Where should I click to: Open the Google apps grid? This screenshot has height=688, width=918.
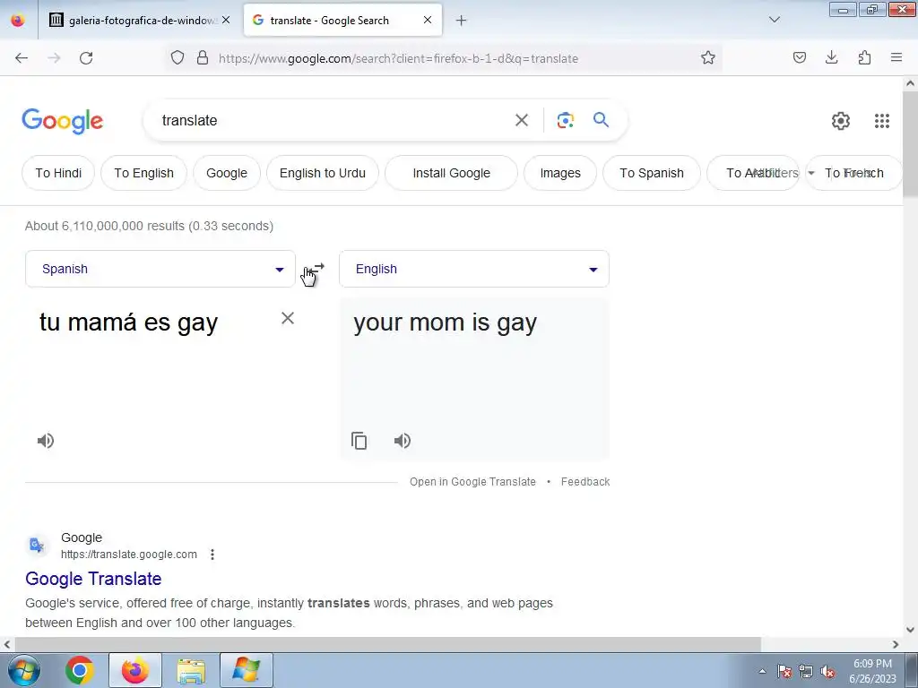(882, 121)
